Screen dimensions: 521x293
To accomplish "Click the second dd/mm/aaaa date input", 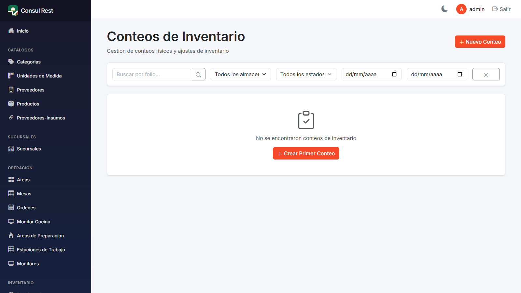I will [437, 74].
